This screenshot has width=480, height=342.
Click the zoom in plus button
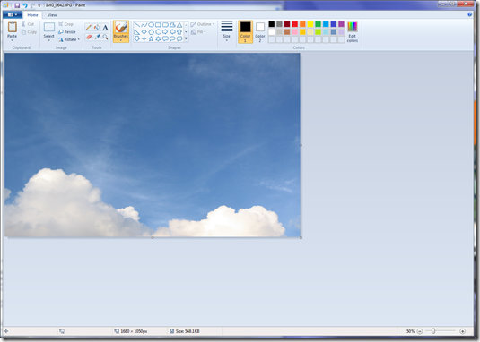(x=463, y=331)
